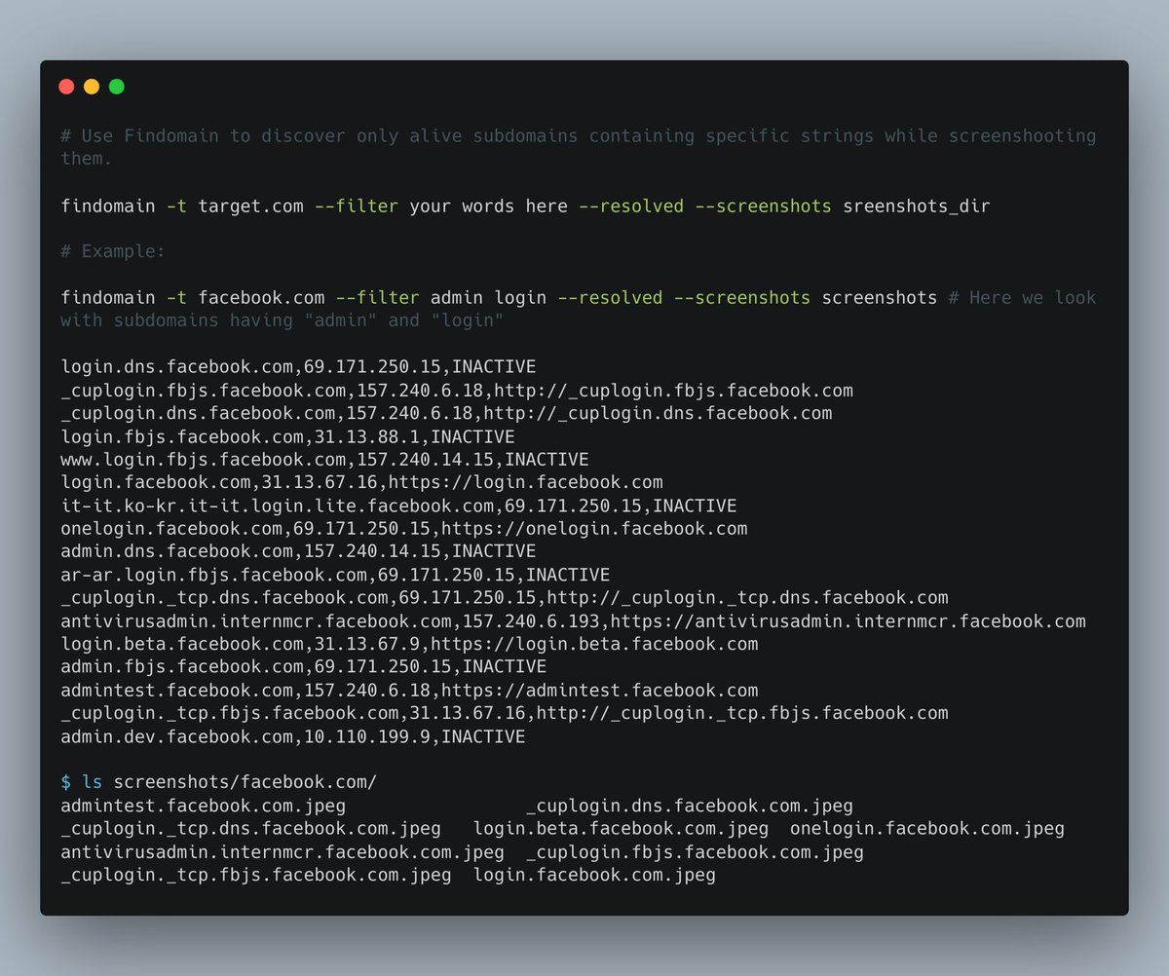
Task: Click the '# Example:' comment line
Action: 113,251
